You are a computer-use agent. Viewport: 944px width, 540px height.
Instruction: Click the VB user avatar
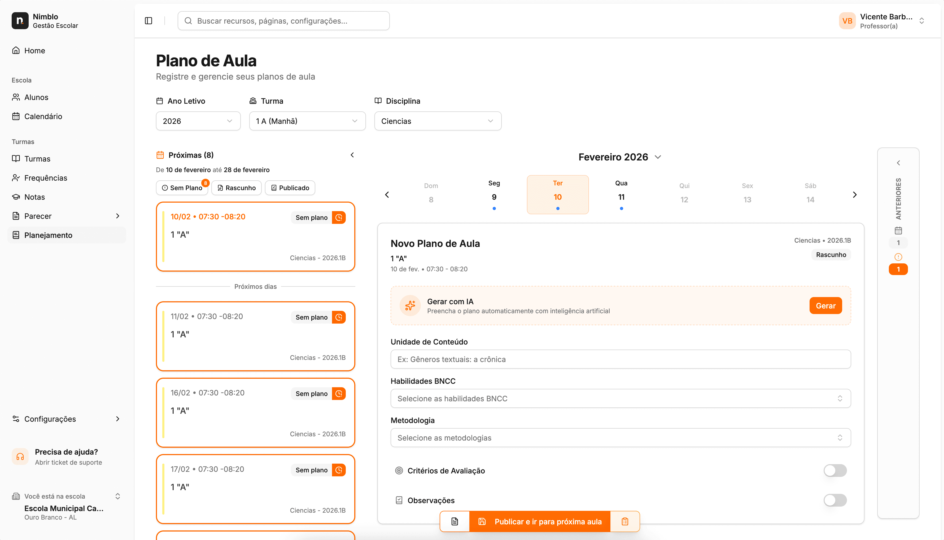click(847, 21)
